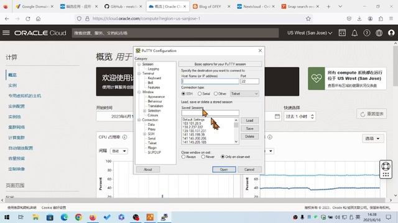Select the Serial connection type radio
The image size is (398, 223).
200,94
